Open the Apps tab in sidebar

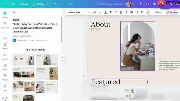click(x=5, y=88)
